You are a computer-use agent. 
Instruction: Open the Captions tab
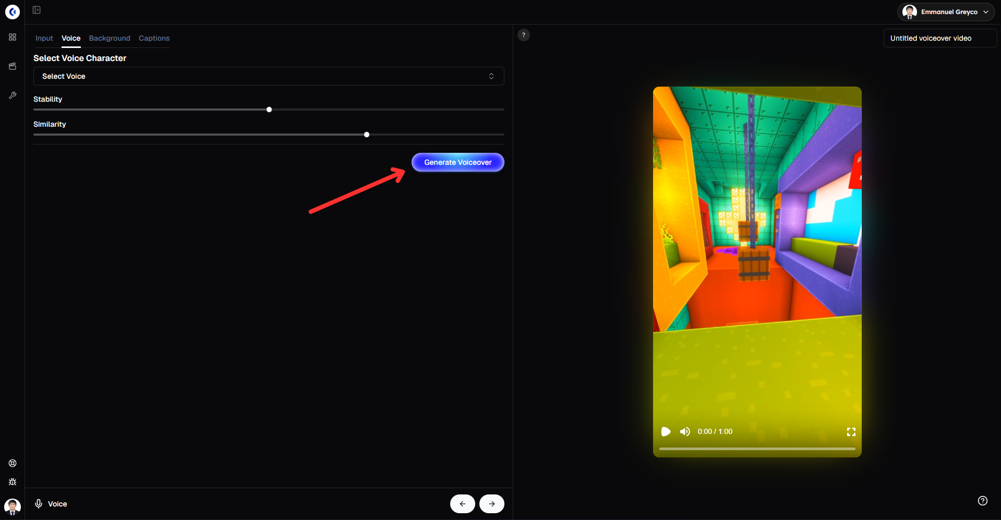click(x=154, y=38)
